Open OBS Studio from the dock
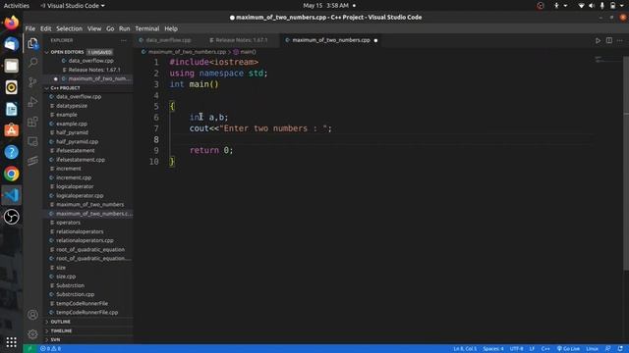 point(11,217)
